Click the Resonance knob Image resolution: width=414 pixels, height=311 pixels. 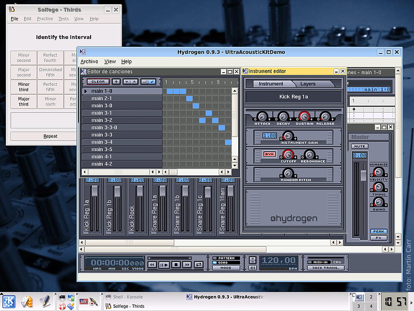click(309, 155)
